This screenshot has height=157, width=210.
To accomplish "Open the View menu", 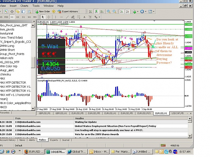I will (3, 6).
